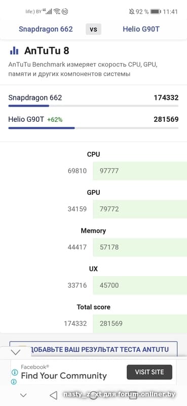This screenshot has height=406, width=187.
Task: Tap the home circle navigation icon
Action: click(93, 395)
